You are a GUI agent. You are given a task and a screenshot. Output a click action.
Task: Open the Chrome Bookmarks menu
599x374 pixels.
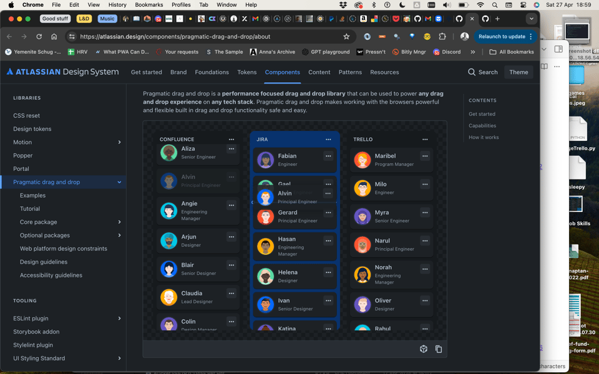point(149,4)
